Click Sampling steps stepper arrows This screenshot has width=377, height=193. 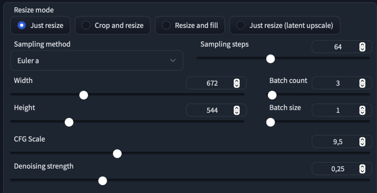tap(362, 47)
